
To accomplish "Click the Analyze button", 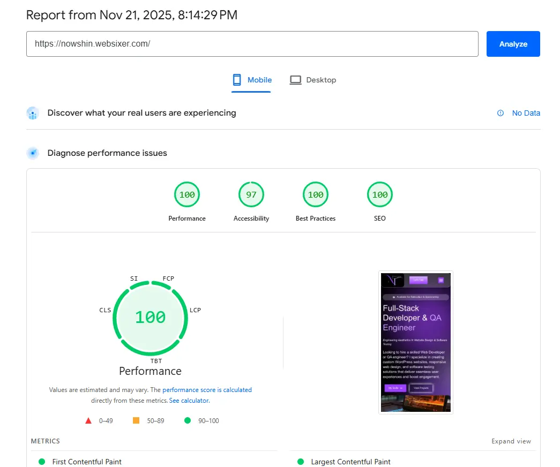I will point(513,44).
